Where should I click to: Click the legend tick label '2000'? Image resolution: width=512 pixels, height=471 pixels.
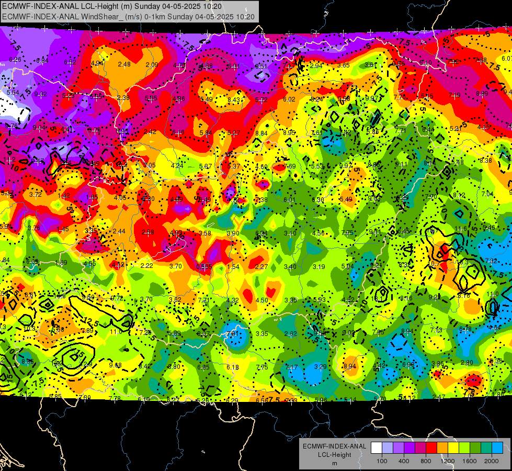(x=491, y=461)
